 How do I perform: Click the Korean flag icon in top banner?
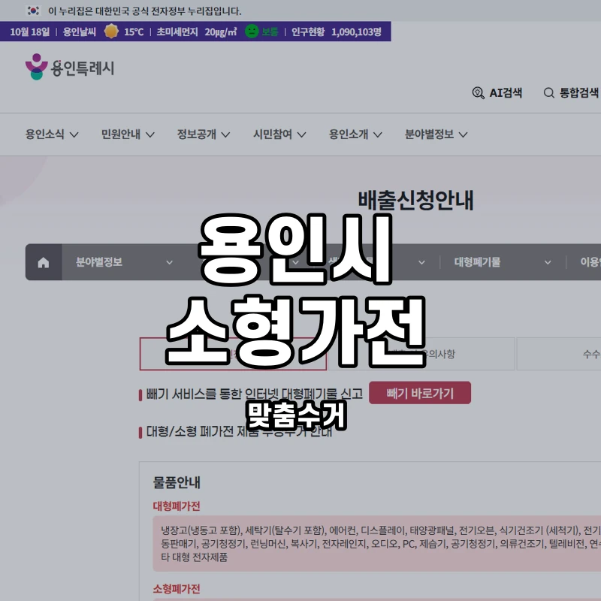(x=33, y=11)
